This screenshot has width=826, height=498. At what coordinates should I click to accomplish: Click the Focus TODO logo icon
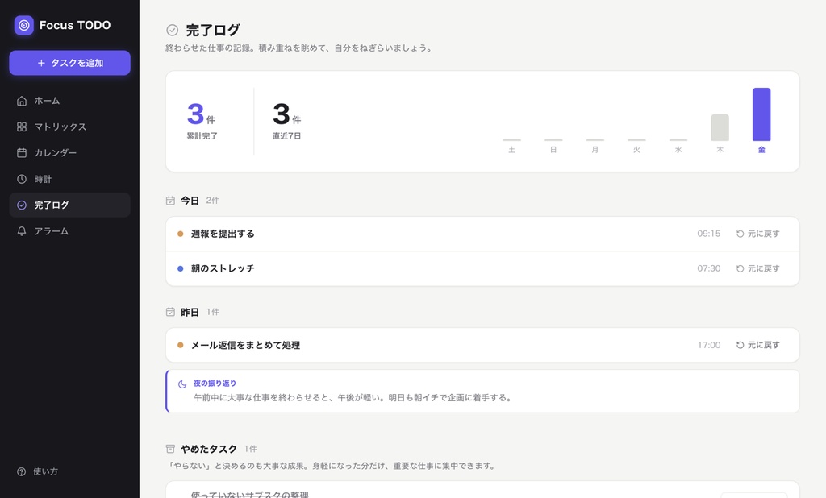pos(23,25)
